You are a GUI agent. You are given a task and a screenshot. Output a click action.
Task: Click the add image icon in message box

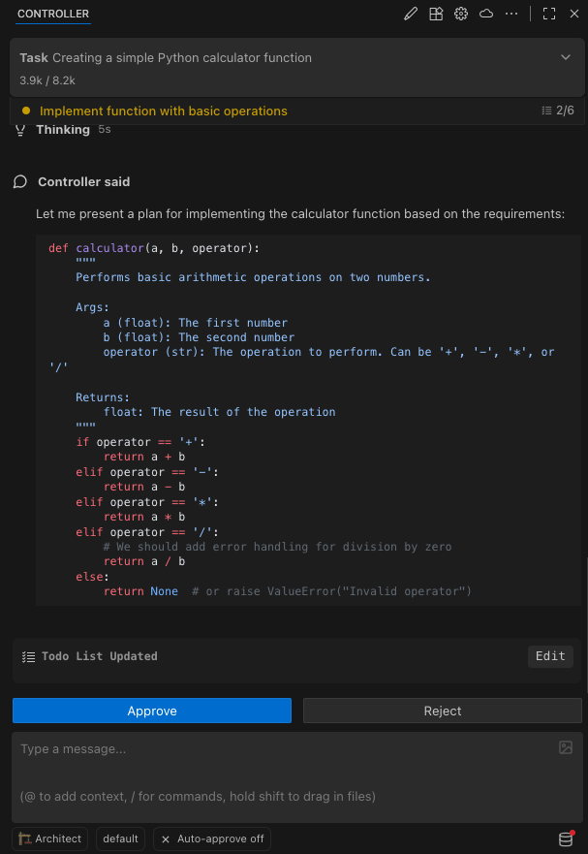[566, 747]
